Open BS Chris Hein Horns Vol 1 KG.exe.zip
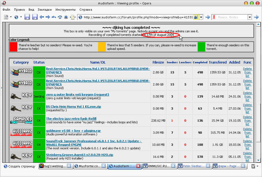The width and height of the screenshot is (262, 177). pyautogui.click(x=73, y=107)
